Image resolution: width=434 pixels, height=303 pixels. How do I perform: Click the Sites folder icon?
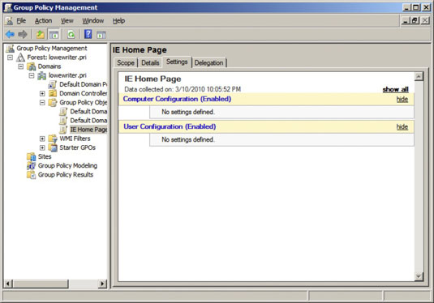point(32,156)
